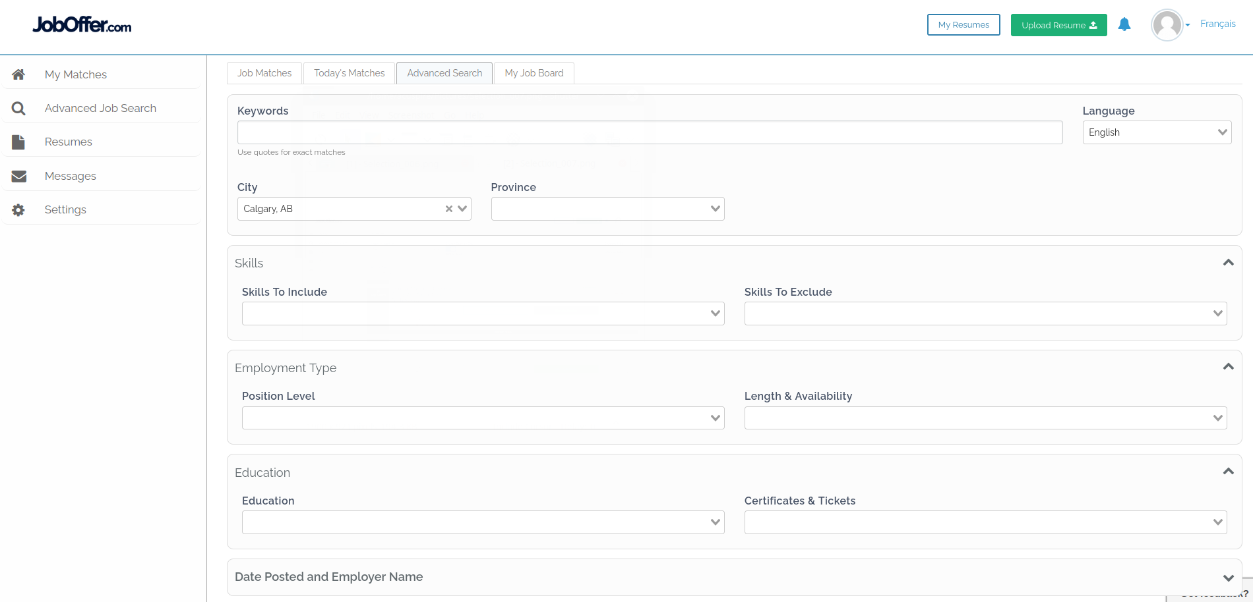Switch the site language to Français
This screenshot has width=1253, height=602.
pyautogui.click(x=1218, y=23)
